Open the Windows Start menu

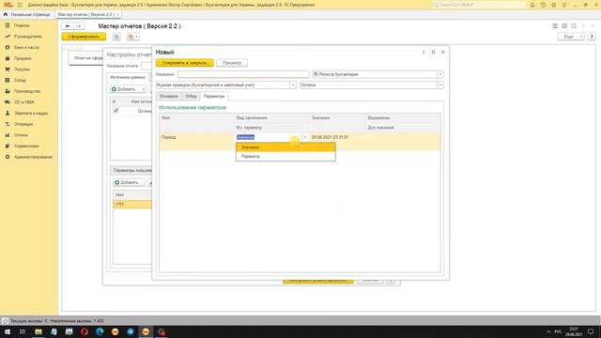click(8, 331)
